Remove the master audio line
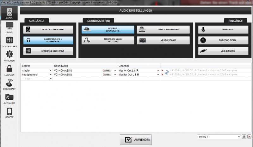Image resolution: width=253 pixels, height=147 pixels. point(162,71)
